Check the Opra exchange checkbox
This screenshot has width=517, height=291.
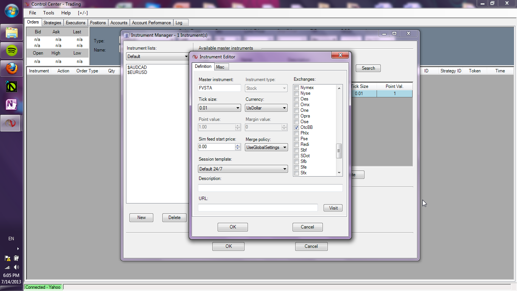coord(296,116)
